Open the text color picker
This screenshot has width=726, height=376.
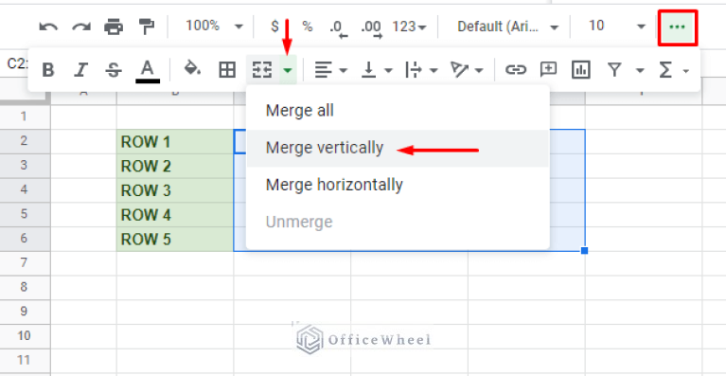coord(148,71)
